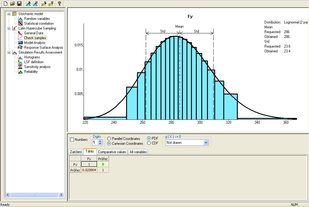Click the tree panel horizontal scrollbar thumb
Viewport: 309px width, 207px height.
click(34, 195)
